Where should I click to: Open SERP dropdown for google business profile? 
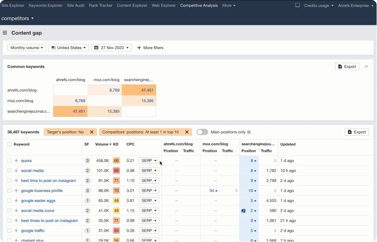click(x=149, y=190)
